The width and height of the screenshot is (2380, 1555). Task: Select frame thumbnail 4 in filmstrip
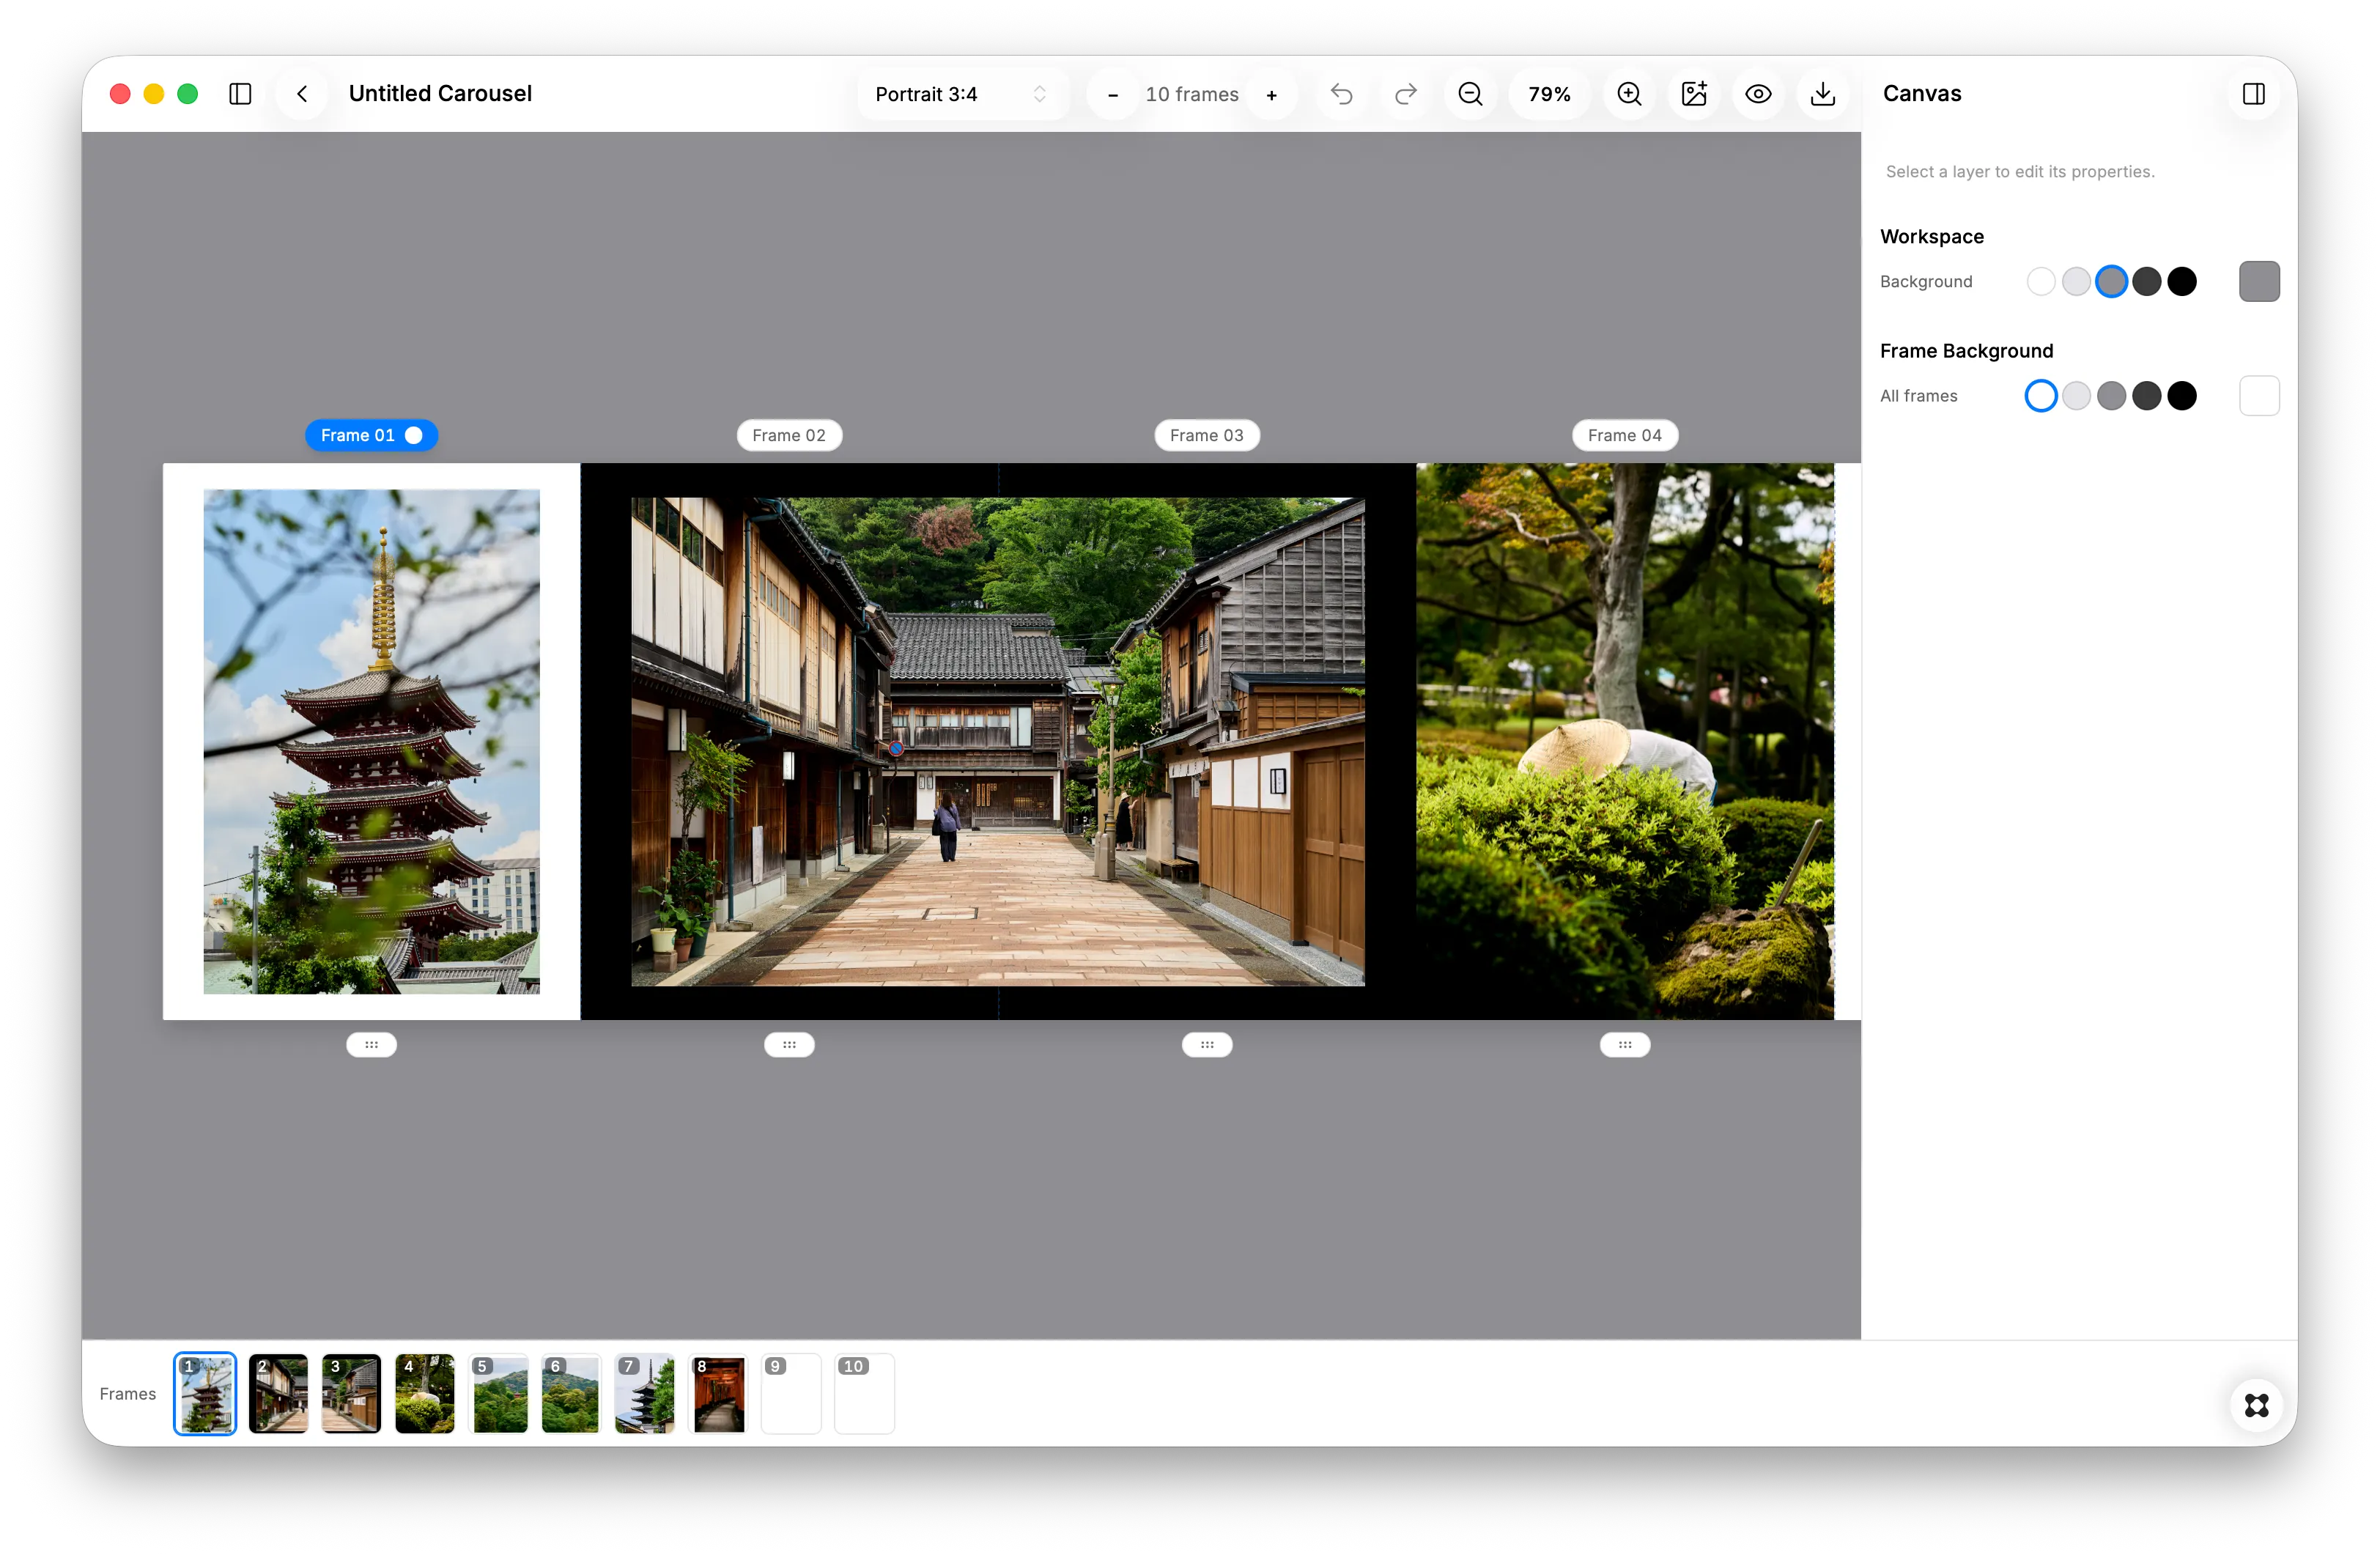(x=425, y=1394)
